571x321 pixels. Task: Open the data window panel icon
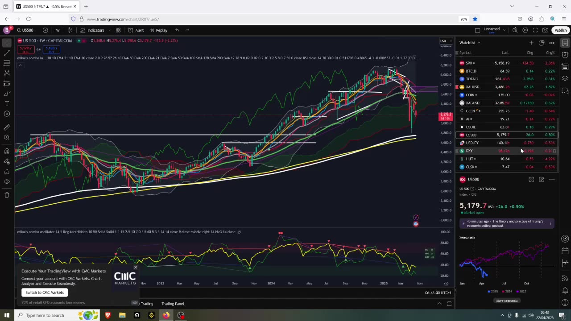pyautogui.click(x=565, y=67)
